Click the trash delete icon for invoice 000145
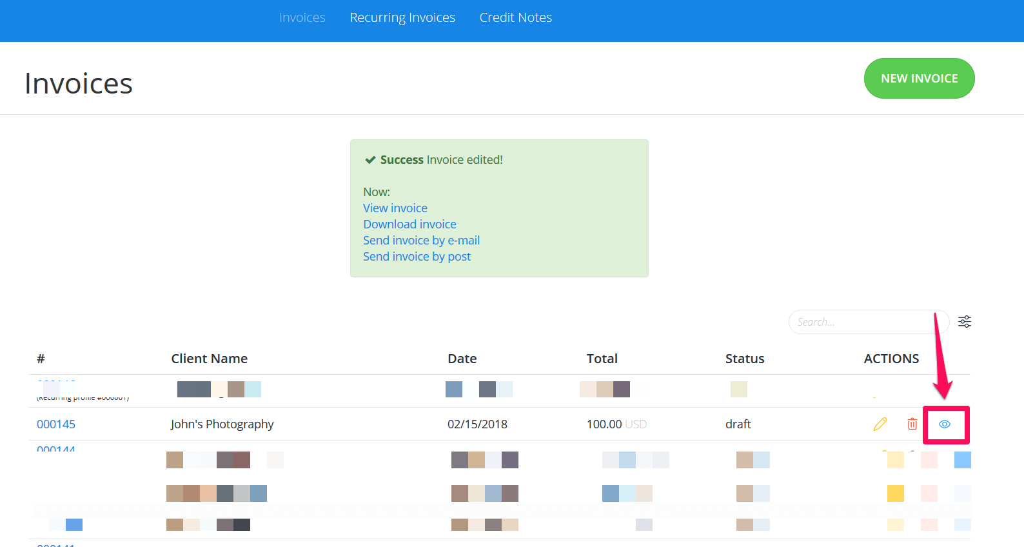This screenshot has height=547, width=1024. [912, 424]
